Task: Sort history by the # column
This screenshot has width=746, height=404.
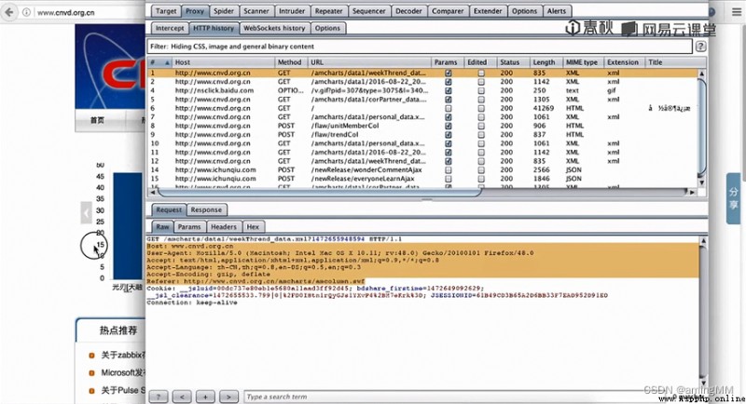Action: pos(159,62)
